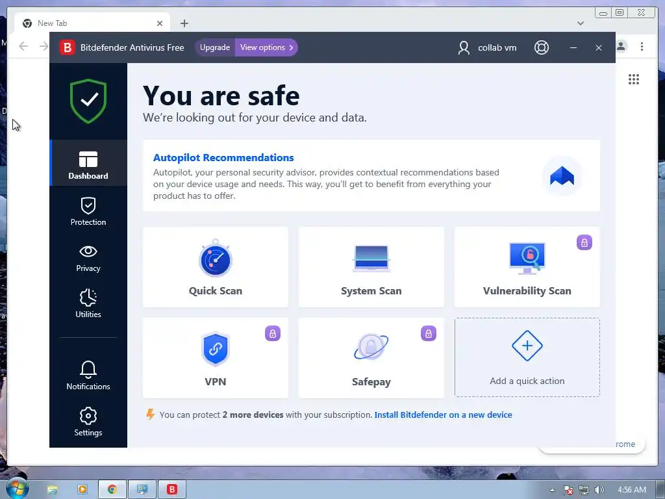The image size is (665, 499).
Task: Open the Utilities section
Action: point(88,303)
